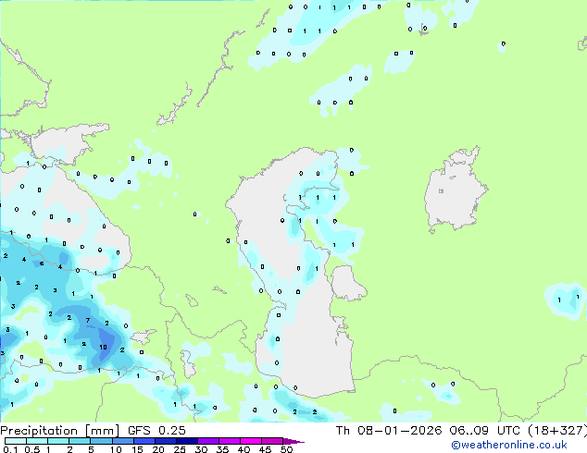The width and height of the screenshot is (587, 453).
Task: Click the '10' precipitation value on the map
Action: (x=103, y=348)
